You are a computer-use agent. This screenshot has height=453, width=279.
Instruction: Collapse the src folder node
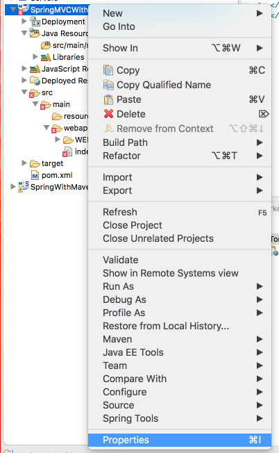[24, 92]
